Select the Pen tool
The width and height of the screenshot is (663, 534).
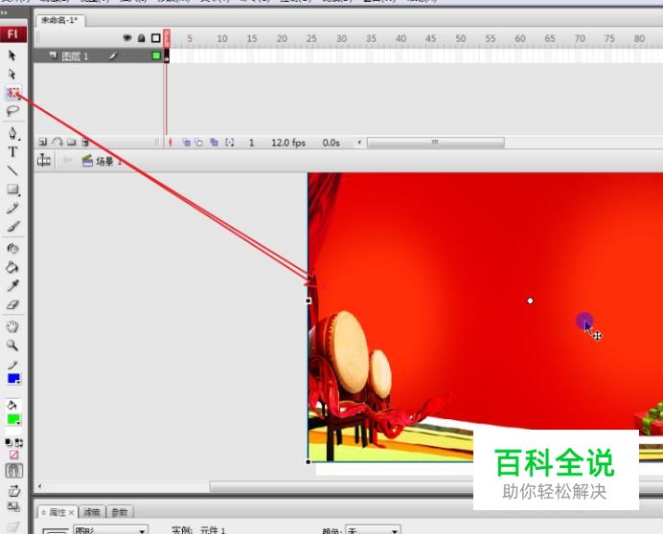click(12, 133)
